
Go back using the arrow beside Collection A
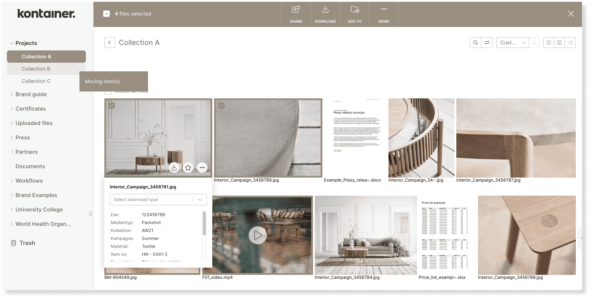point(110,43)
